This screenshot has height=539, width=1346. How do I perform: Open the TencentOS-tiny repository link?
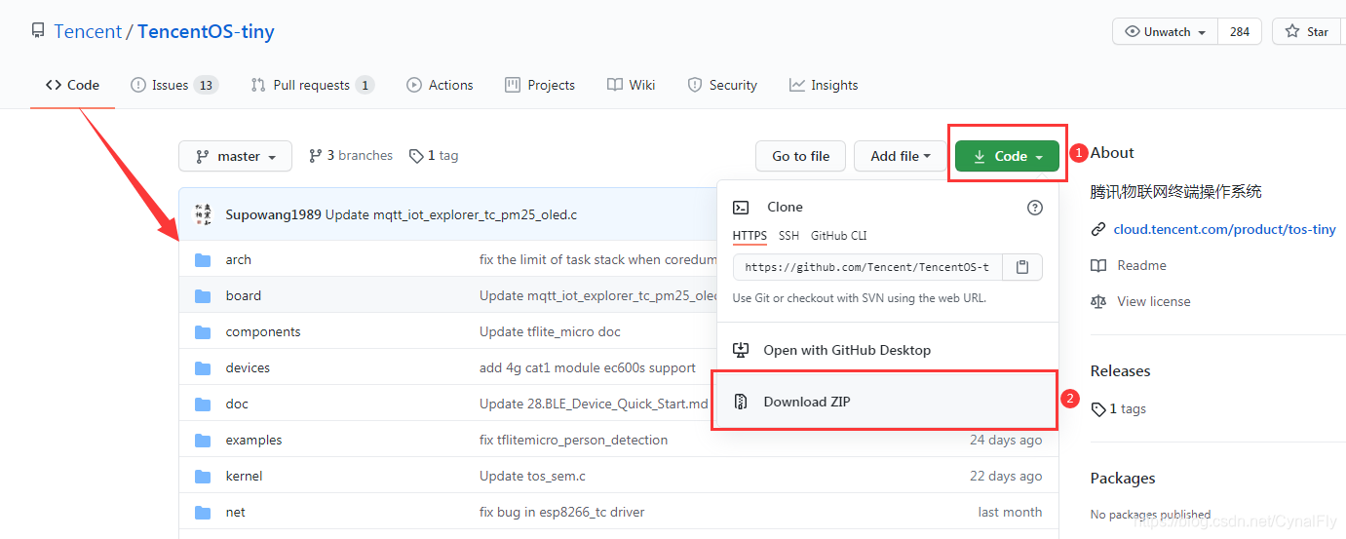click(206, 31)
